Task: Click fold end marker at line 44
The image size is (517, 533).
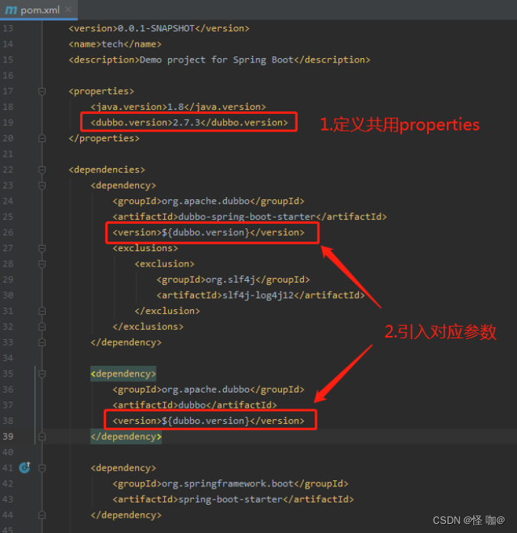Action: point(42,515)
